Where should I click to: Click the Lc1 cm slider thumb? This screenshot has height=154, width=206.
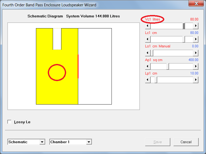click(184, 39)
